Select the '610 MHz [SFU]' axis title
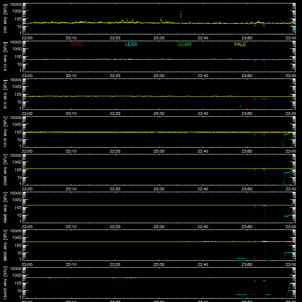This screenshot has width=302, height=302. (x=5, y=94)
